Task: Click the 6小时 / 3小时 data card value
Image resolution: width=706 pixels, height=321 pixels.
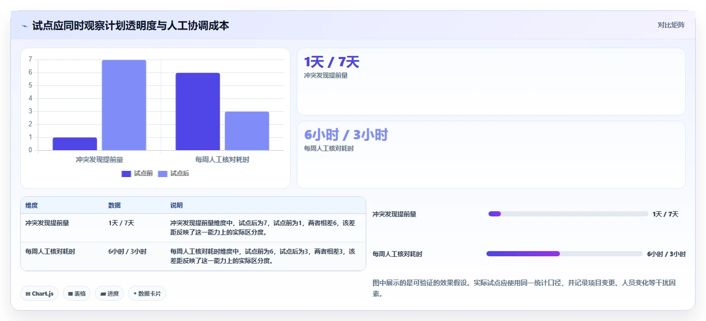Action: click(x=346, y=135)
